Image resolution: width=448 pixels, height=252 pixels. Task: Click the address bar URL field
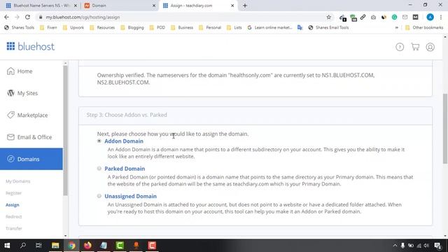click(x=183, y=17)
